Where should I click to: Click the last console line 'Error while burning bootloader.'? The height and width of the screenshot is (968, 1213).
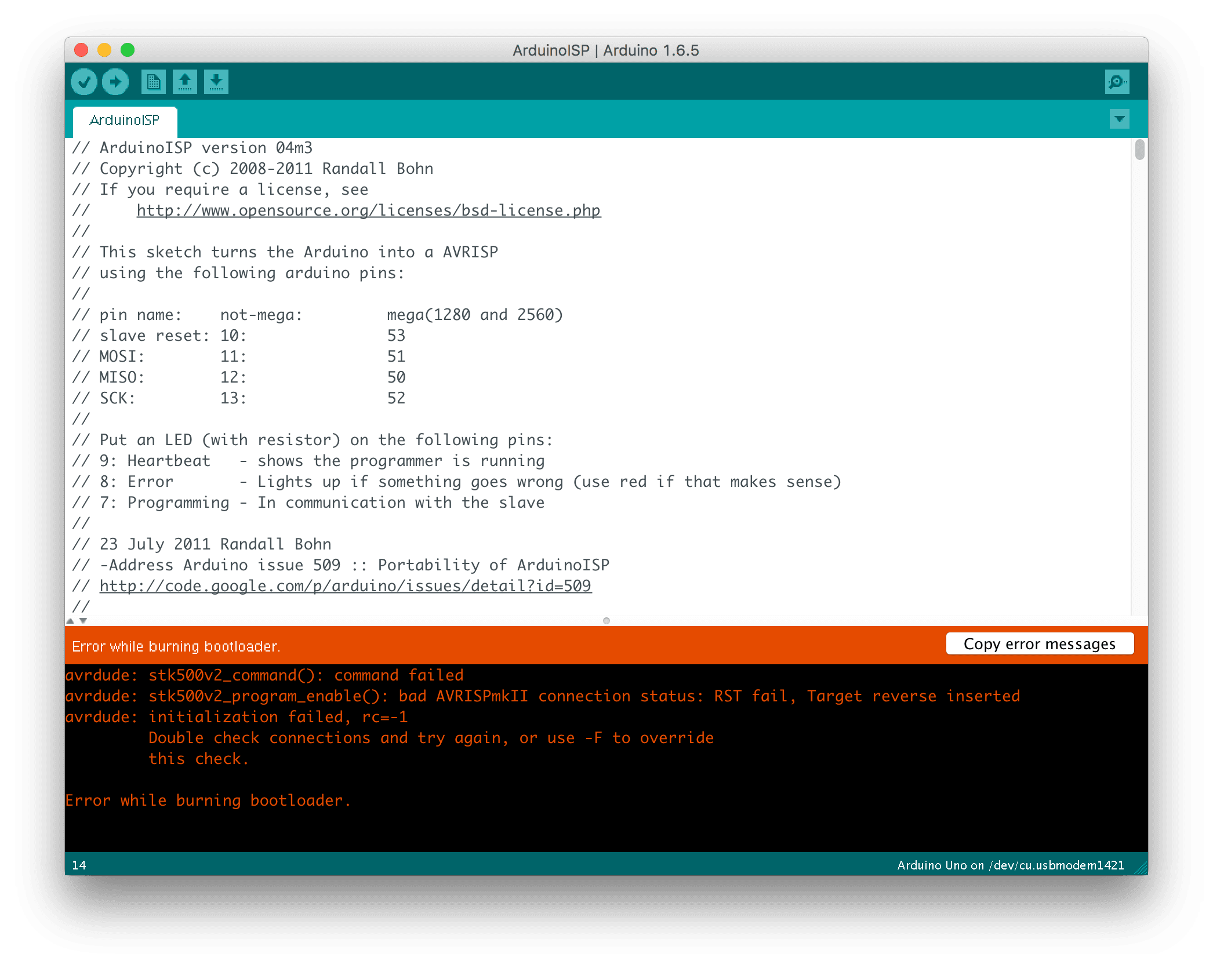(x=208, y=800)
